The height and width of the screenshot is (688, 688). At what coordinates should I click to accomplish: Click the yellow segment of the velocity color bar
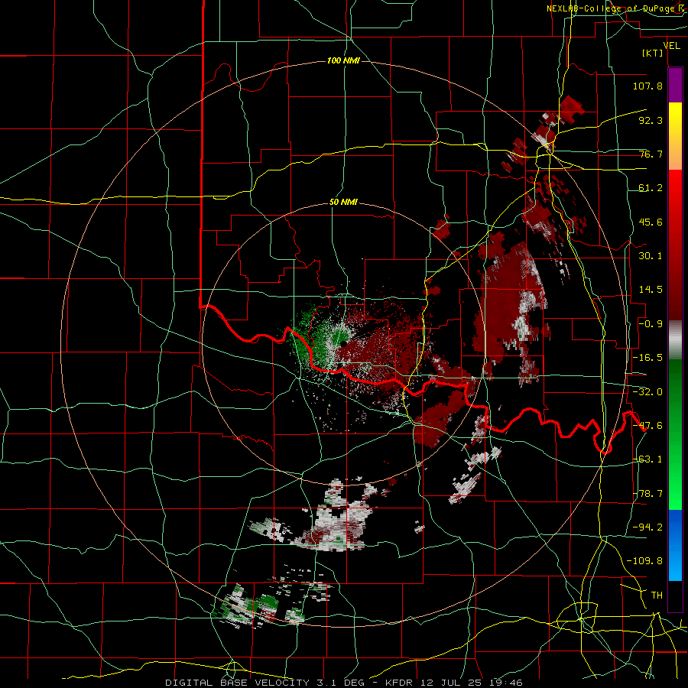675,119
